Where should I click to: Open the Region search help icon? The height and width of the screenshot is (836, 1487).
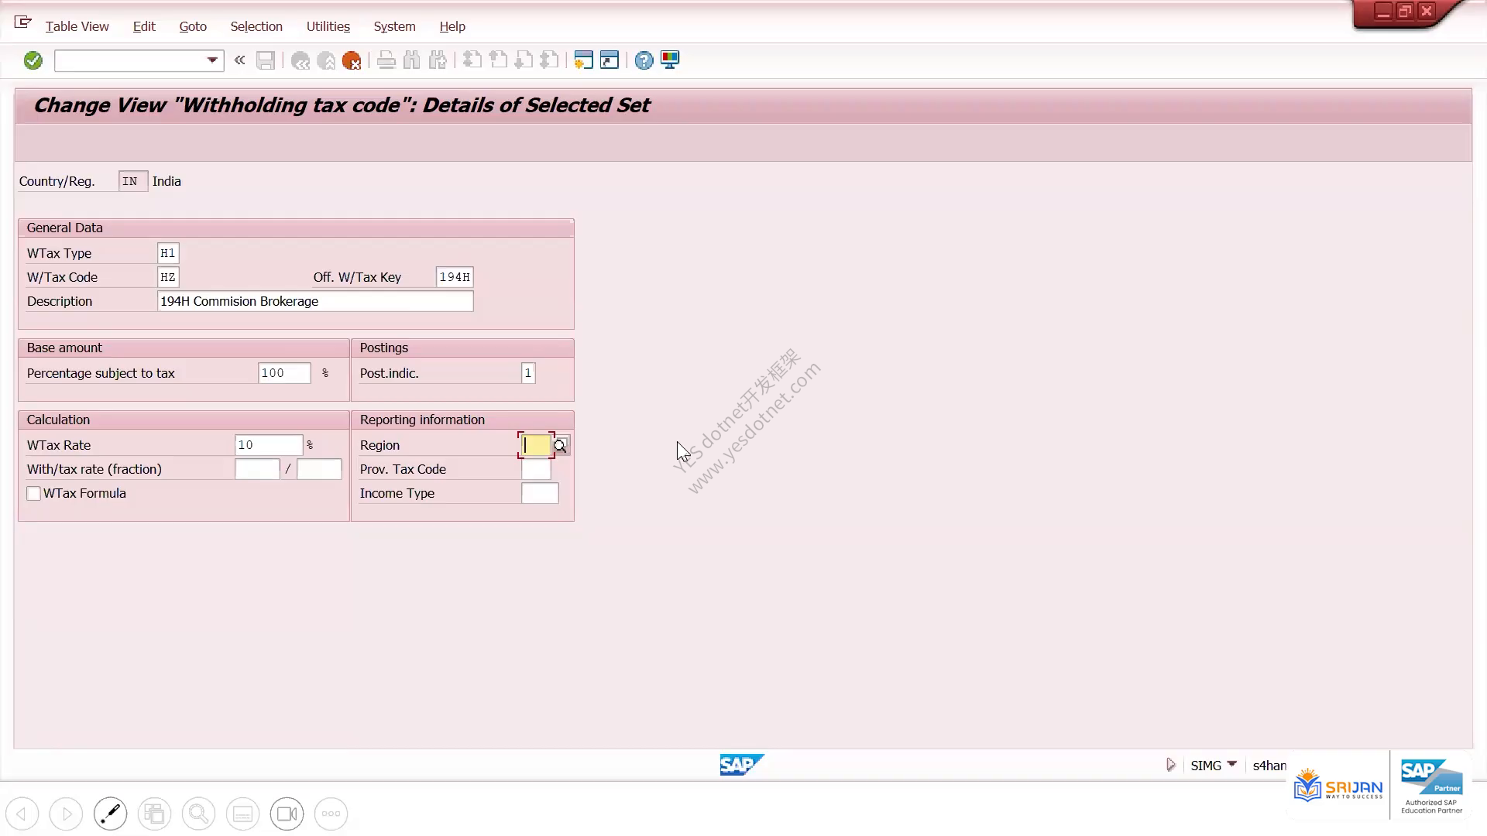(561, 445)
